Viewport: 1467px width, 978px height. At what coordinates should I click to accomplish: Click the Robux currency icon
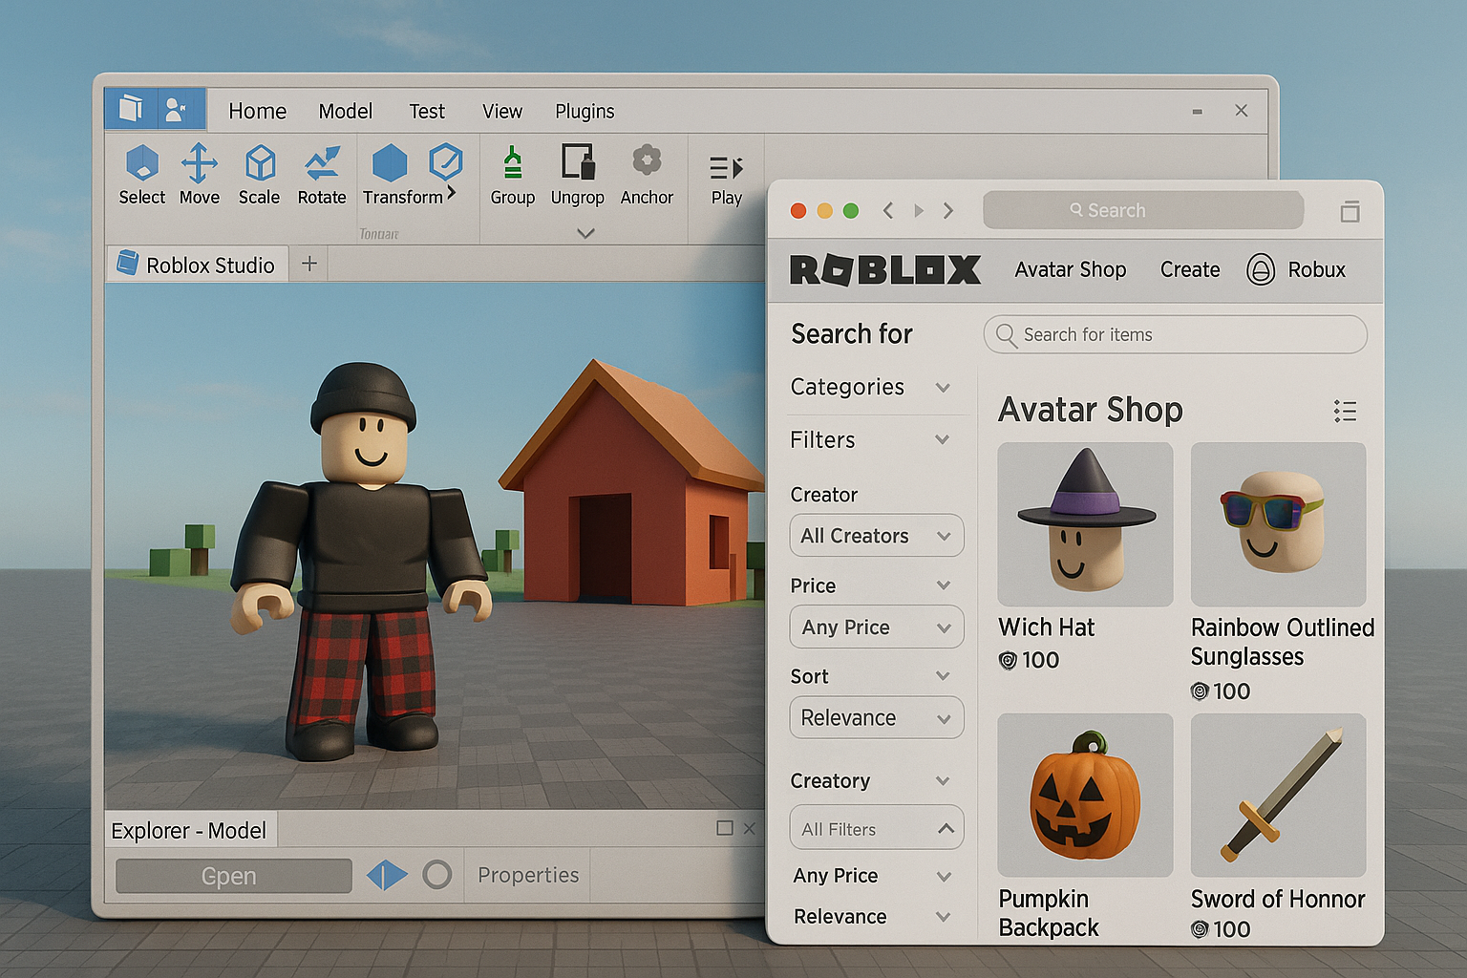[x=1261, y=270]
